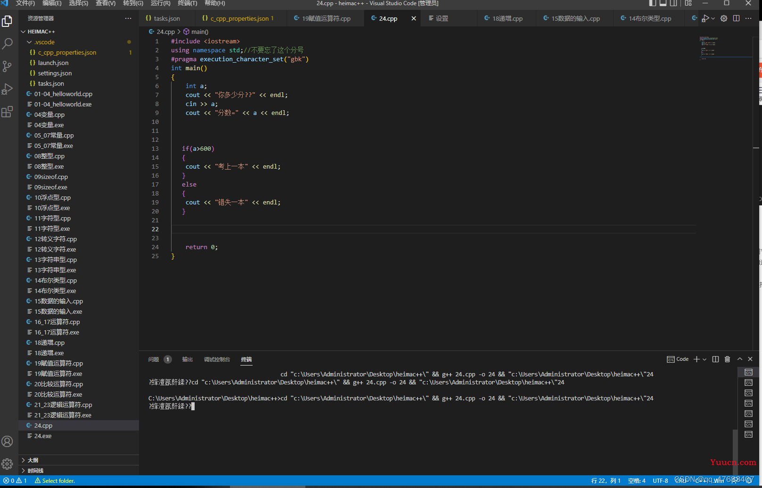The image size is (762, 488).
Task: Click 空格: 4 indentation setting
Action: click(637, 480)
